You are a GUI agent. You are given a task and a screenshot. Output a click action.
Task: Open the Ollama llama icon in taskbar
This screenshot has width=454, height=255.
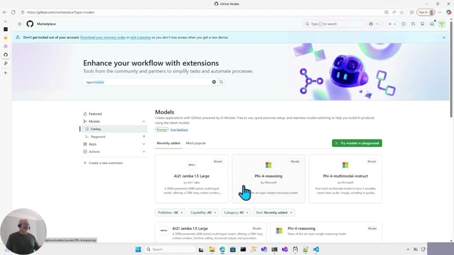click(295, 249)
